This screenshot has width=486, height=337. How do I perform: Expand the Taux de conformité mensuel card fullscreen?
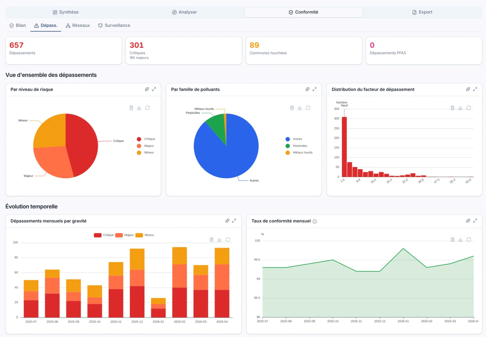click(475, 221)
